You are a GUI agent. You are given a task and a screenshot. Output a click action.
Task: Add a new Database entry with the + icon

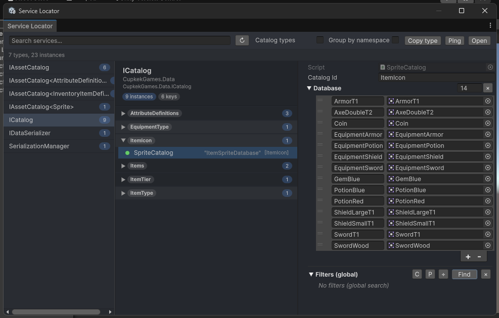click(x=468, y=256)
